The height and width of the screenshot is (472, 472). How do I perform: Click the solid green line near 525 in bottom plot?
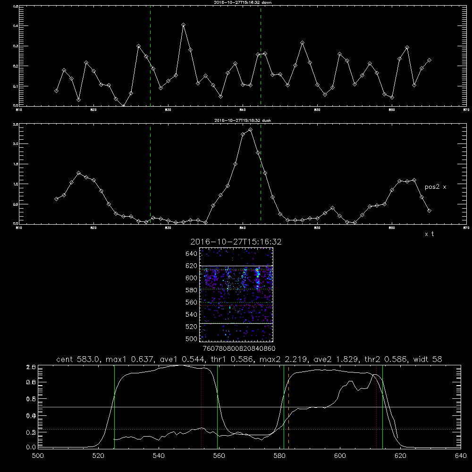click(x=114, y=407)
